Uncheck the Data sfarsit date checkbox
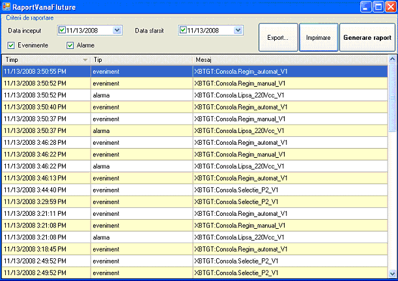The image size is (398, 281). tap(183, 30)
